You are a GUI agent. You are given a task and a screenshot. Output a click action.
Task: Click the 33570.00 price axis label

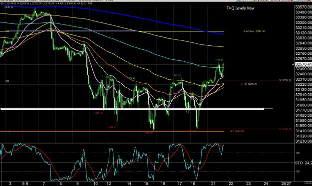(304, 7)
